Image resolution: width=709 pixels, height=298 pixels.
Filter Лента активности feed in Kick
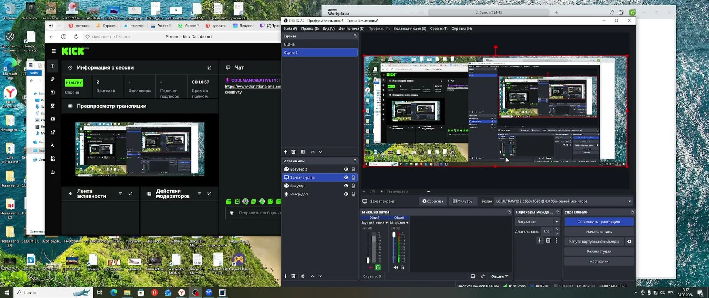point(121,194)
